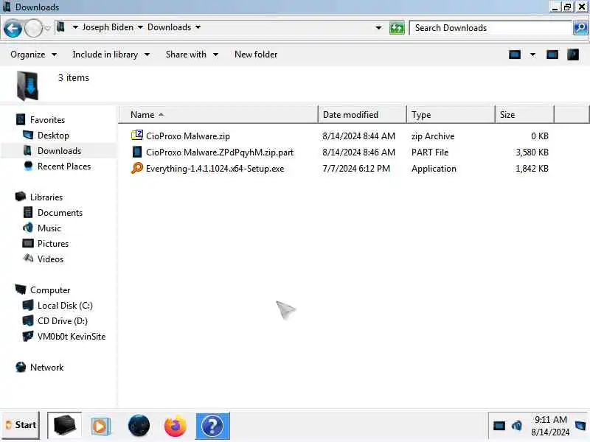590x442 pixels.
Task: Click the volume speaker tray icon
Action: (517, 426)
